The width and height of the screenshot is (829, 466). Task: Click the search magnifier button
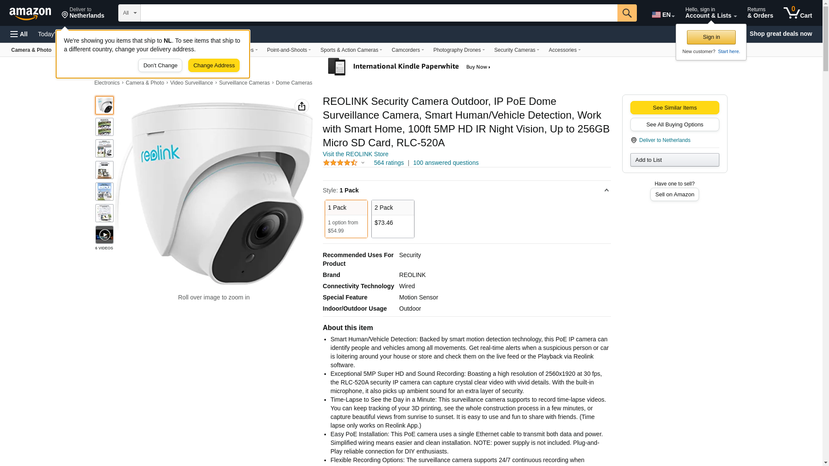[x=627, y=13]
